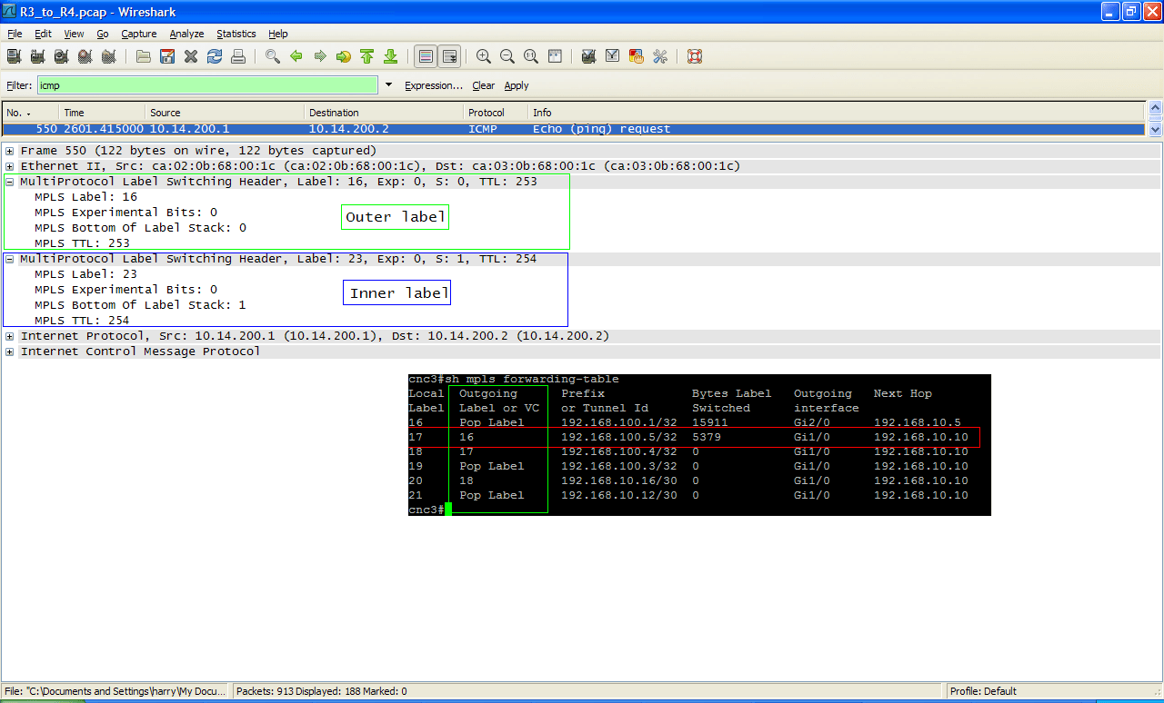Open a capture file with the folder icon
This screenshot has height=703, width=1164.
pos(144,56)
